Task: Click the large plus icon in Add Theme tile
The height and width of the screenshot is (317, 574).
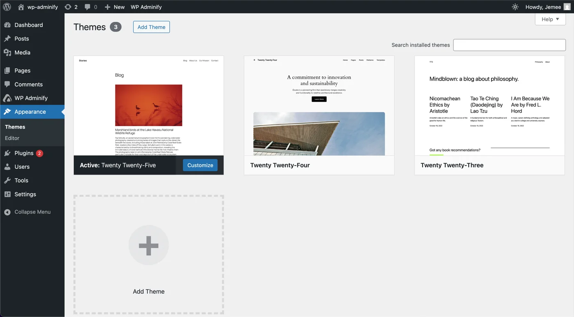Action: pyautogui.click(x=148, y=245)
